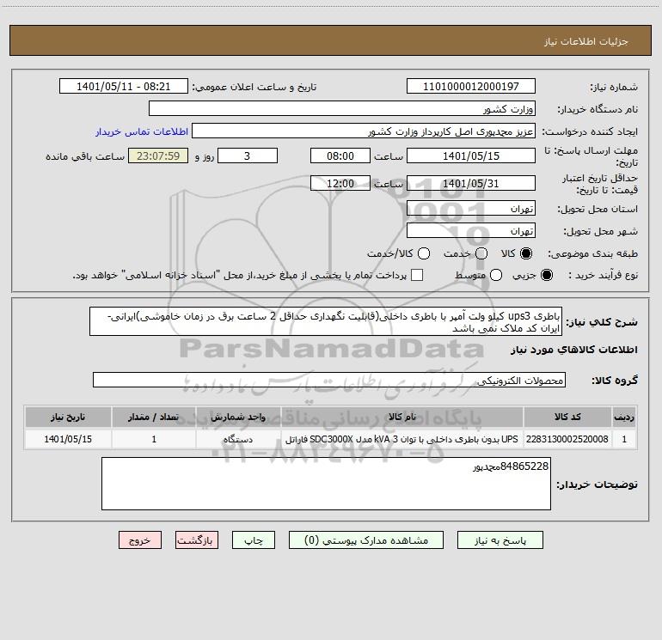The width and height of the screenshot is (662, 640).
Task: Tick the اسناد خزانه اسلامی payment checkbox
Action: click(417, 275)
